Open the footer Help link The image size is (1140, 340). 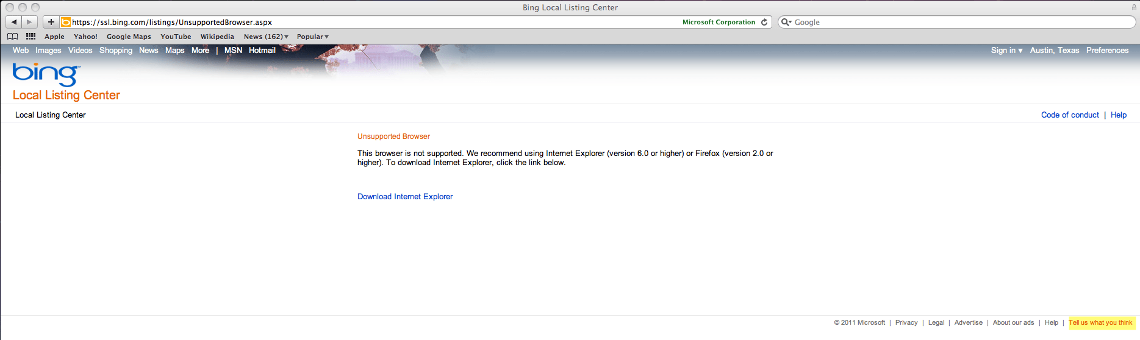click(x=1052, y=323)
